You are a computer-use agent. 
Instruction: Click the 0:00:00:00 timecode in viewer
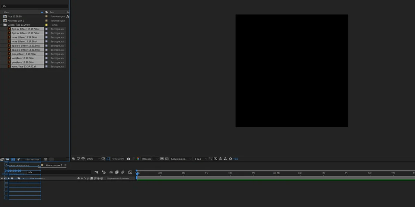point(118,159)
